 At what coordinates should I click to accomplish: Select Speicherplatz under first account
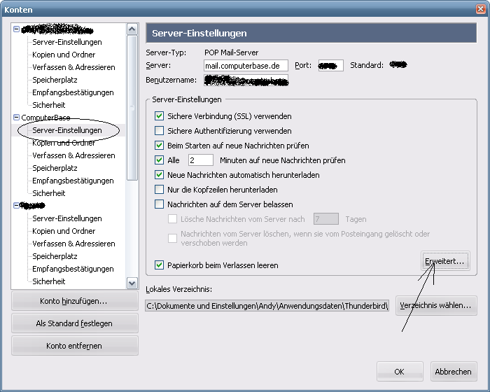pos(55,80)
